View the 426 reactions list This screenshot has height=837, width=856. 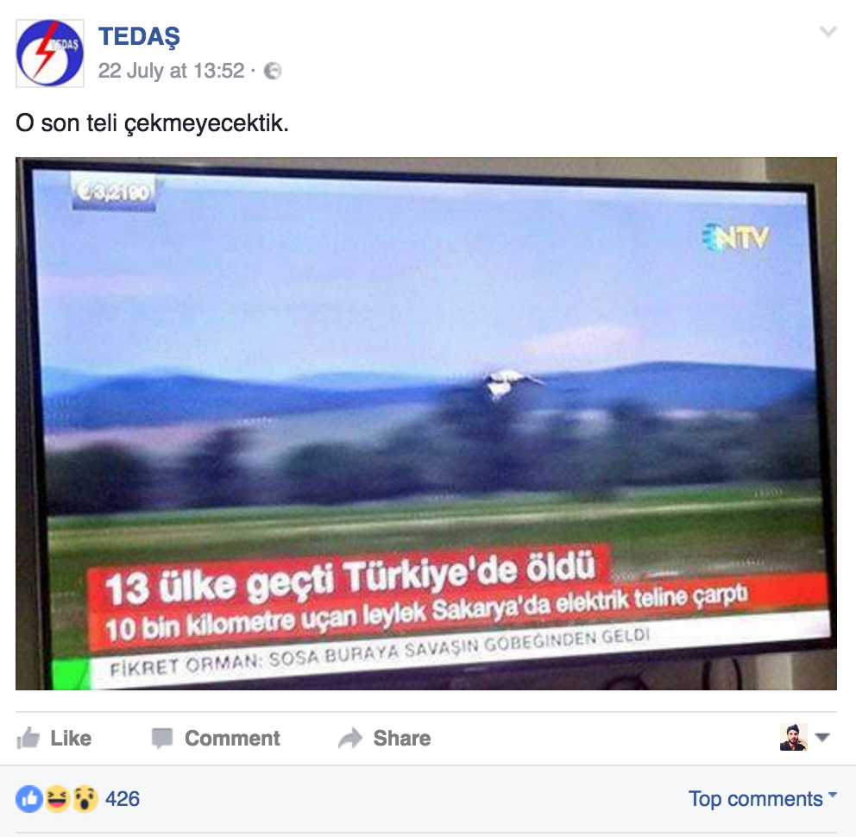pos(123,799)
